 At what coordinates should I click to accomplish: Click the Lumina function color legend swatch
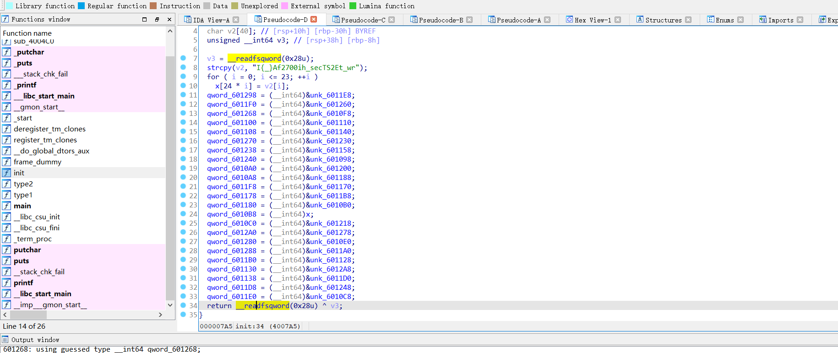click(353, 6)
